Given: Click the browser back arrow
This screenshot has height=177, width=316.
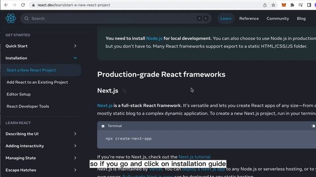Looking at the screenshot, I should click(x=6, y=5).
